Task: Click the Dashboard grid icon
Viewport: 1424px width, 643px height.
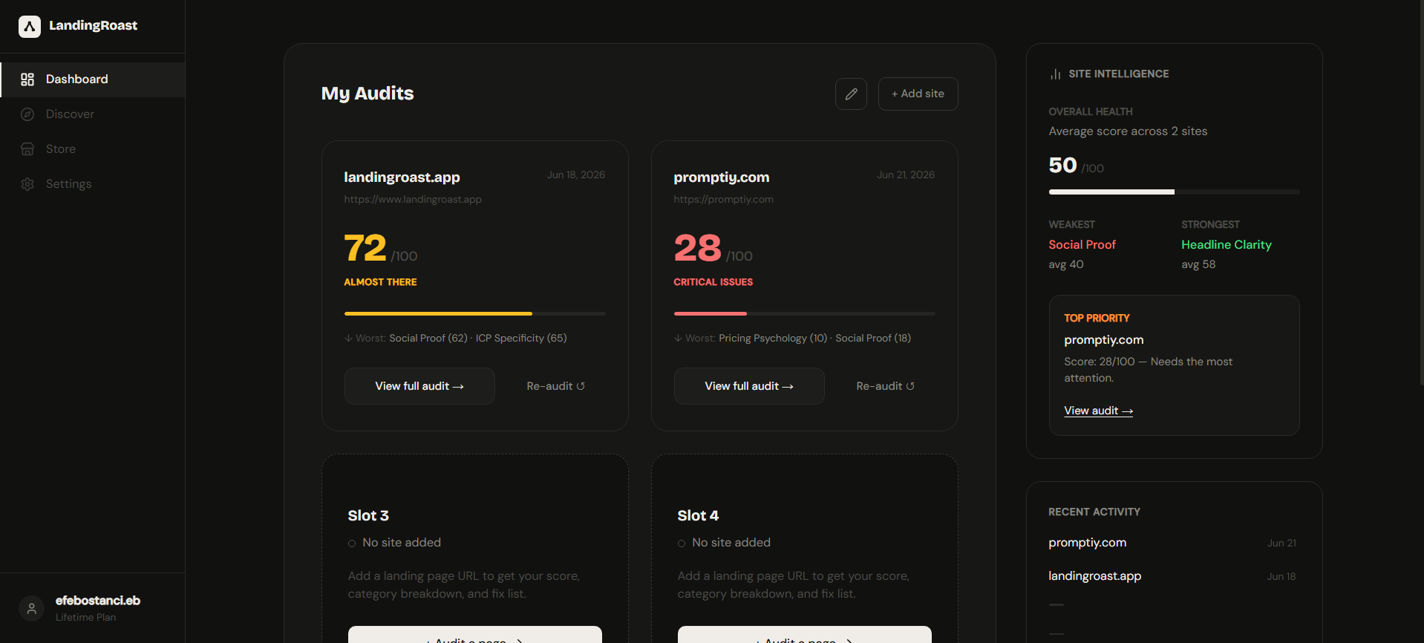Action: (x=27, y=79)
